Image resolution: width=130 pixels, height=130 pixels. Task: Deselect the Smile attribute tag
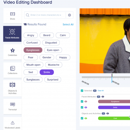click(47, 72)
